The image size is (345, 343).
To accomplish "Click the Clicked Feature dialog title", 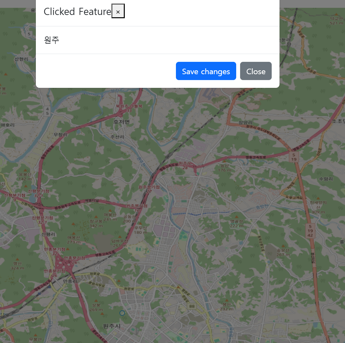I will [x=78, y=11].
